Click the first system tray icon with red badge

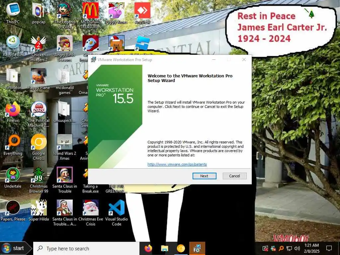(265, 248)
